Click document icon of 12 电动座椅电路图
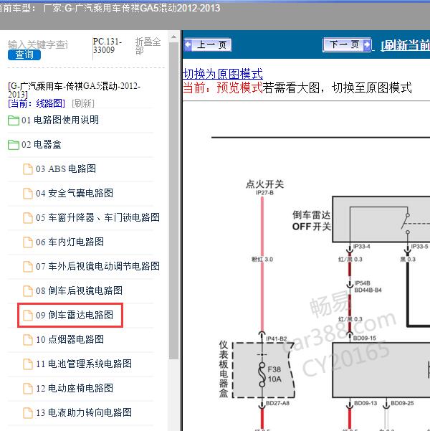Screen dimensions: 430x431 pyautogui.click(x=28, y=389)
